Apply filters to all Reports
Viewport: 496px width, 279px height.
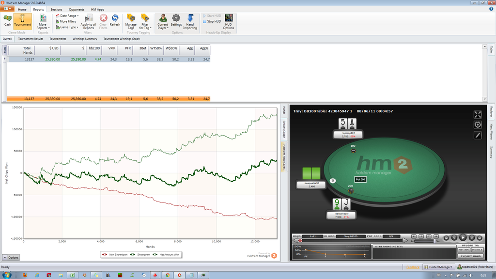(x=88, y=21)
